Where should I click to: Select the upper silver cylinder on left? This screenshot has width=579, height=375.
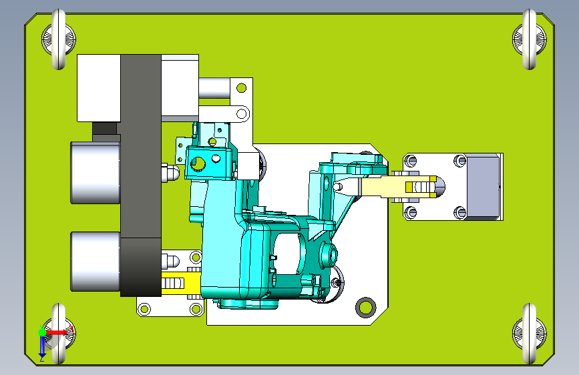coord(95,173)
